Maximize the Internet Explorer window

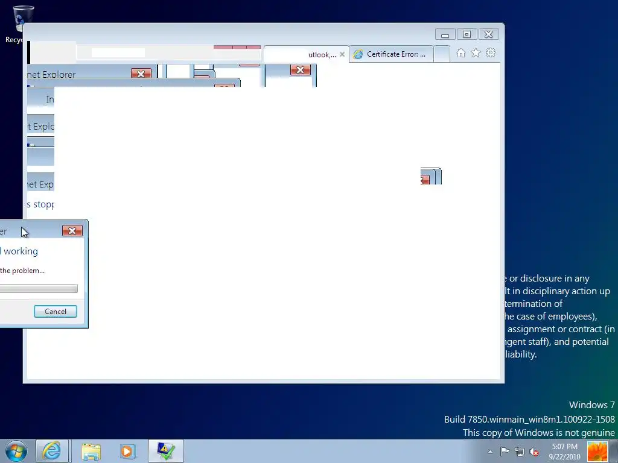coord(467,34)
